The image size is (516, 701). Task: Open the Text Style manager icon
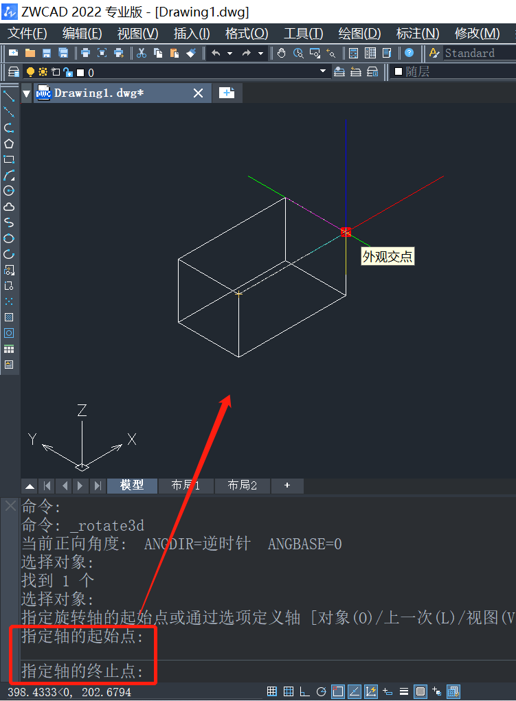434,53
